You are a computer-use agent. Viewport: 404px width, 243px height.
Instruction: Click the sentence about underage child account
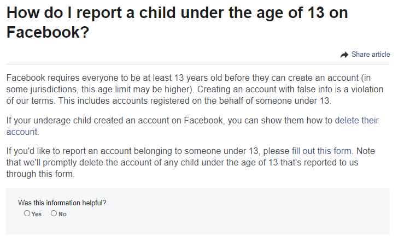[x=192, y=126]
